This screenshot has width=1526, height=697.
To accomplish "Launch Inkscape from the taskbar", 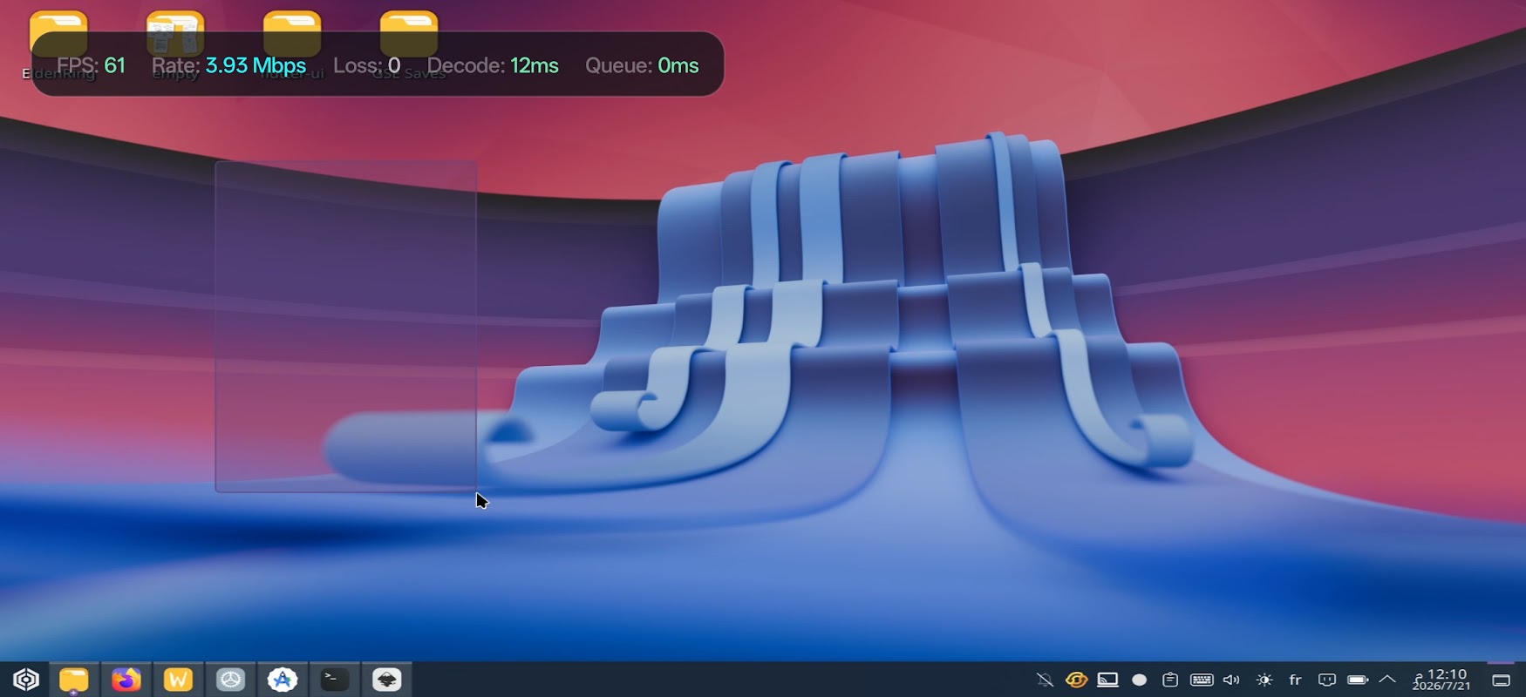I will 387,680.
